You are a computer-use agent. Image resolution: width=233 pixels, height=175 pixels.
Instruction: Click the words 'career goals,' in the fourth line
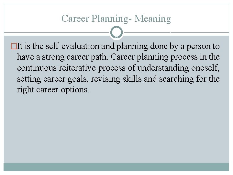coord(66,79)
